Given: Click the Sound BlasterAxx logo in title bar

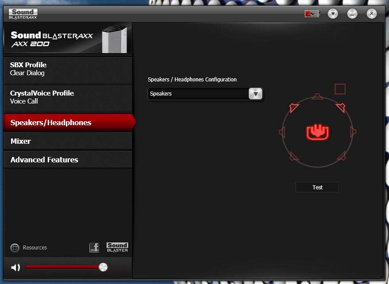Looking at the screenshot, I should coord(23,14).
